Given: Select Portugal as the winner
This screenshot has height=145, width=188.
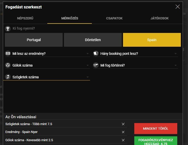Looking at the screenshot, I should point(34,40).
